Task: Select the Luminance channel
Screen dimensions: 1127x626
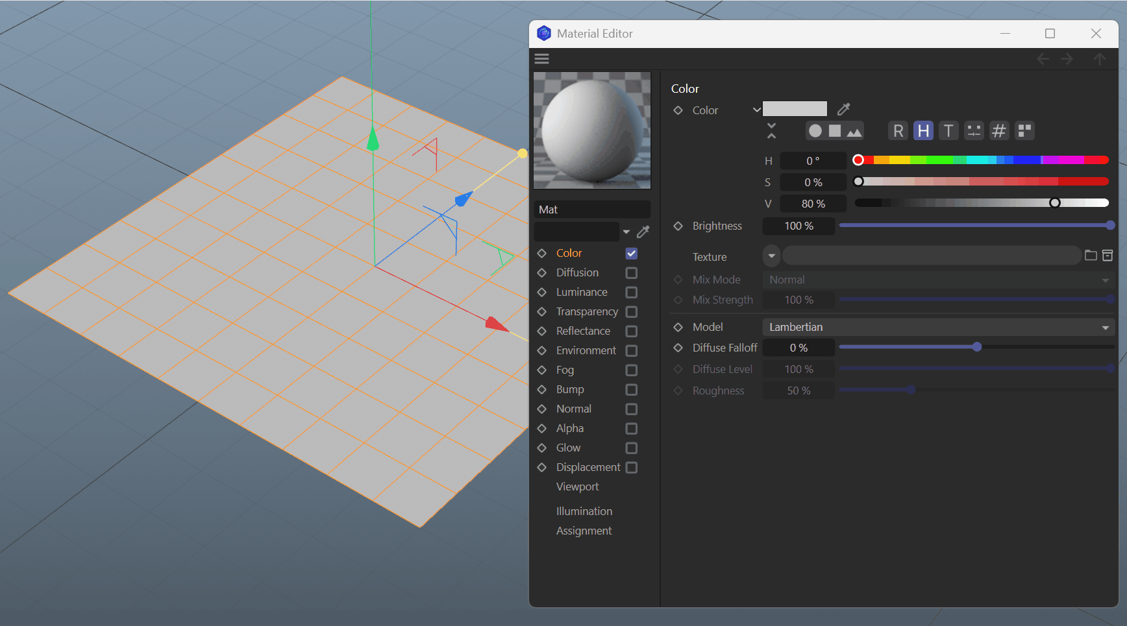Action: tap(582, 292)
